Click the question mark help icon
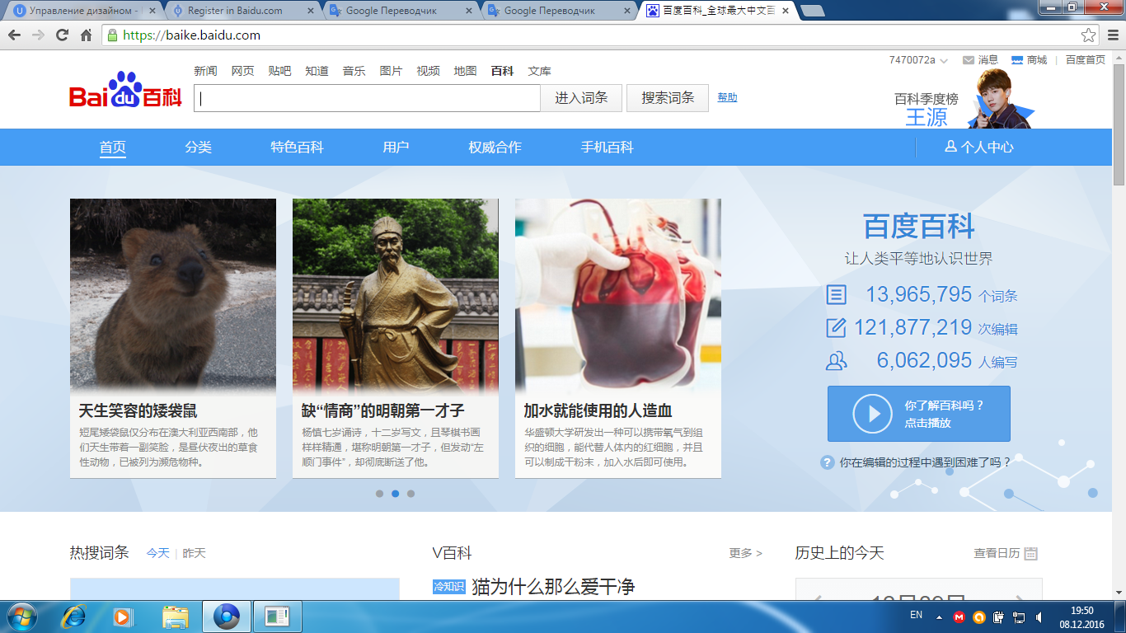The image size is (1126, 633). pos(828,462)
